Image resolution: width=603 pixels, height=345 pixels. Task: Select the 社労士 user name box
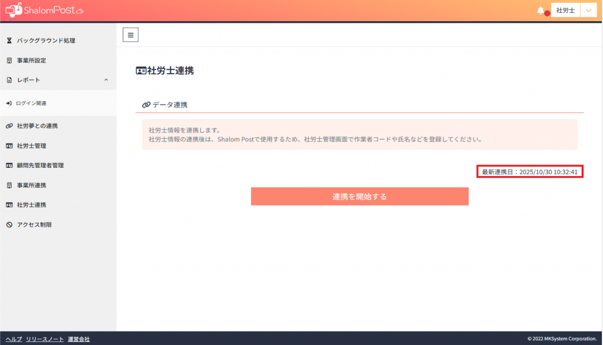click(565, 11)
